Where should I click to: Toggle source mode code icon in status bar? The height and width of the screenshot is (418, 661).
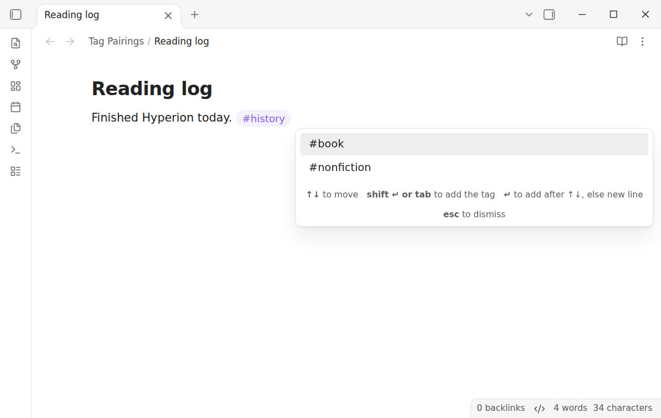click(x=540, y=408)
